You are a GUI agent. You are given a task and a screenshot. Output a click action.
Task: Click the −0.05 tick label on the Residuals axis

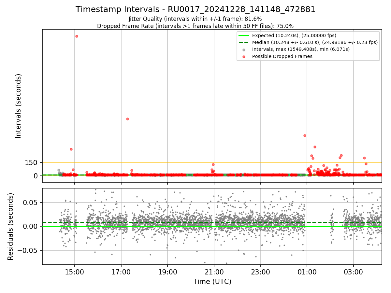pyautogui.click(x=28, y=250)
